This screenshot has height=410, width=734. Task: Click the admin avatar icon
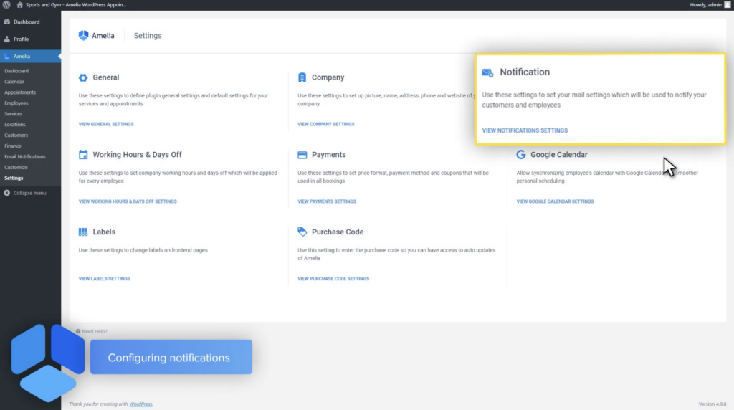tap(728, 5)
